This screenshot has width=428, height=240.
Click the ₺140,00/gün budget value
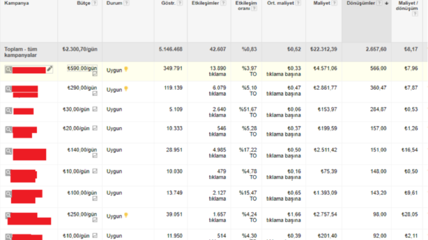[x=82, y=150]
